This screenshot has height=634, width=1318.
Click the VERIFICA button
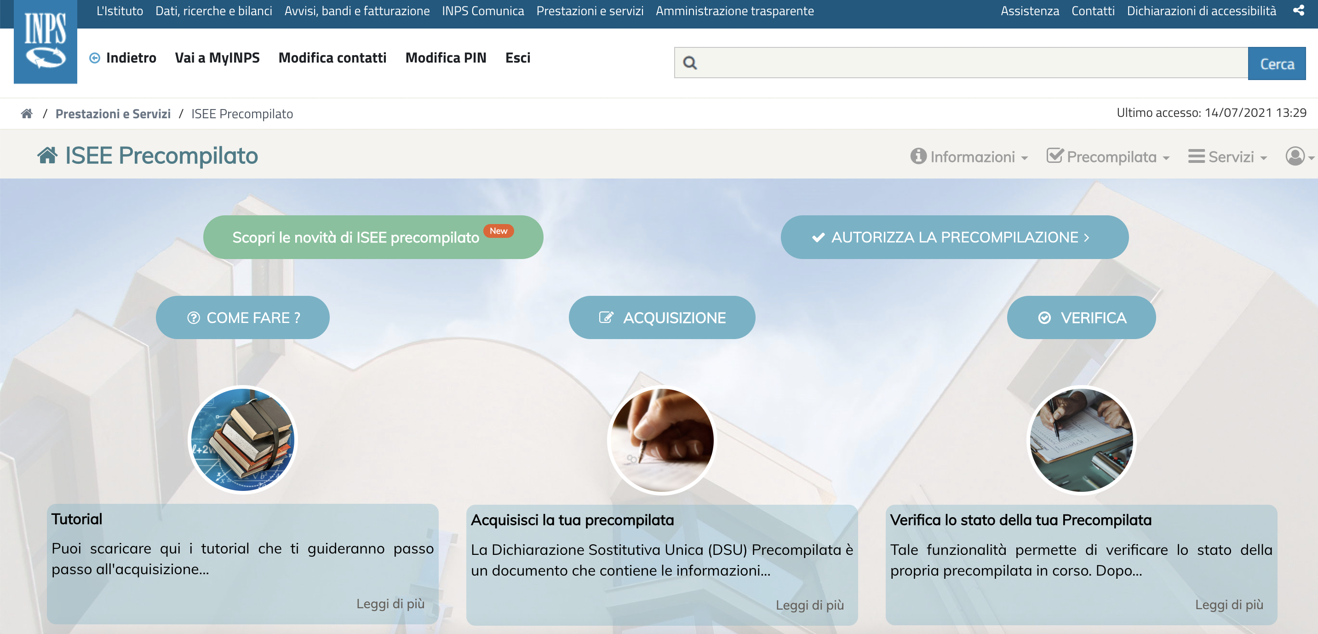[1081, 317]
